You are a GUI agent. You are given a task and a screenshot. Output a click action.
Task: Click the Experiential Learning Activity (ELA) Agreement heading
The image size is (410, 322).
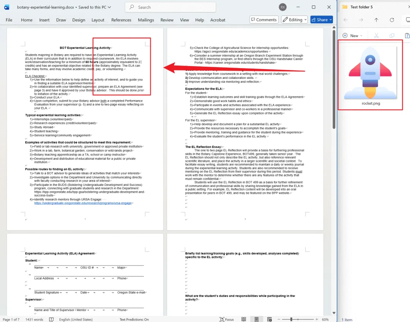point(60,253)
